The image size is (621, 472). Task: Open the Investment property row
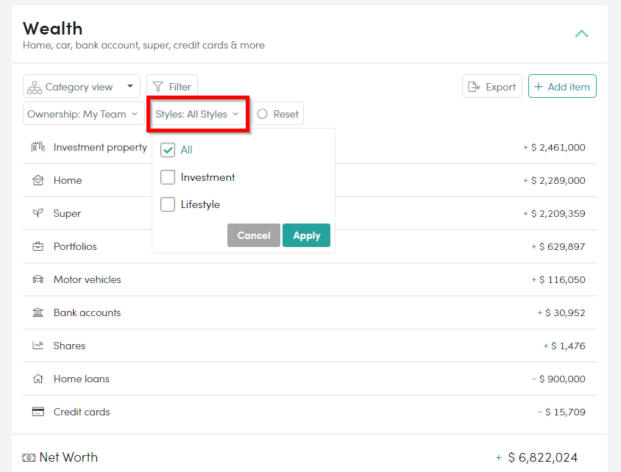pyautogui.click(x=310, y=147)
